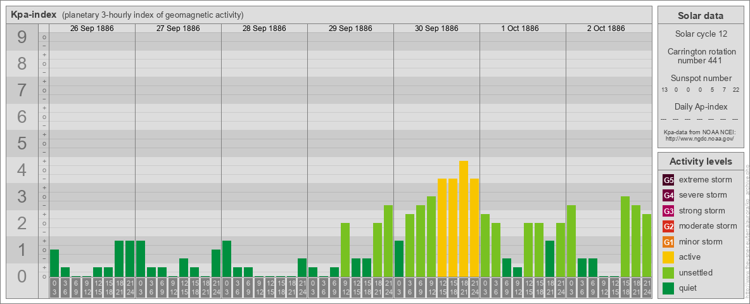Click the '27 Sep 1886' date header

pyautogui.click(x=178, y=28)
